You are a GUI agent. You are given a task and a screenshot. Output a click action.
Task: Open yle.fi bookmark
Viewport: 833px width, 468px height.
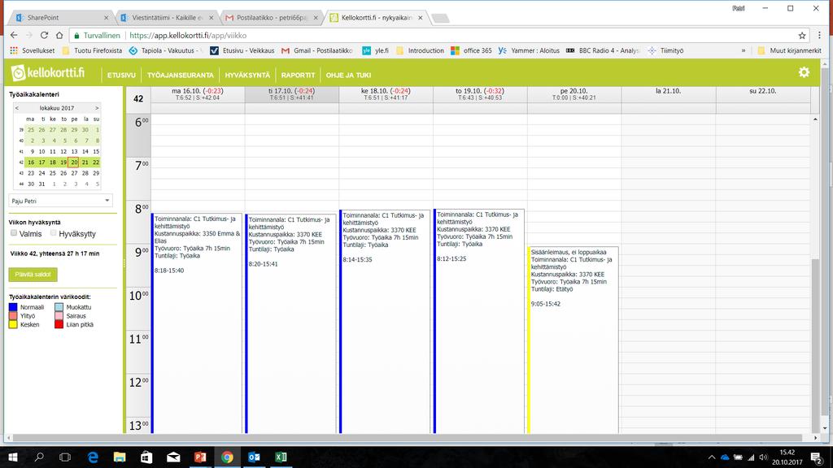pos(375,50)
